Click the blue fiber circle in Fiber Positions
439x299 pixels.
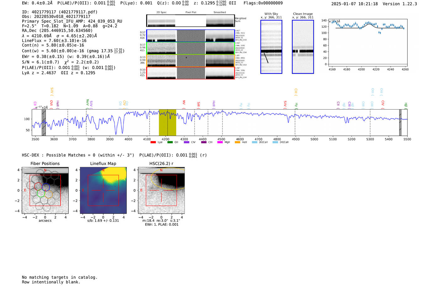click(x=46, y=187)
